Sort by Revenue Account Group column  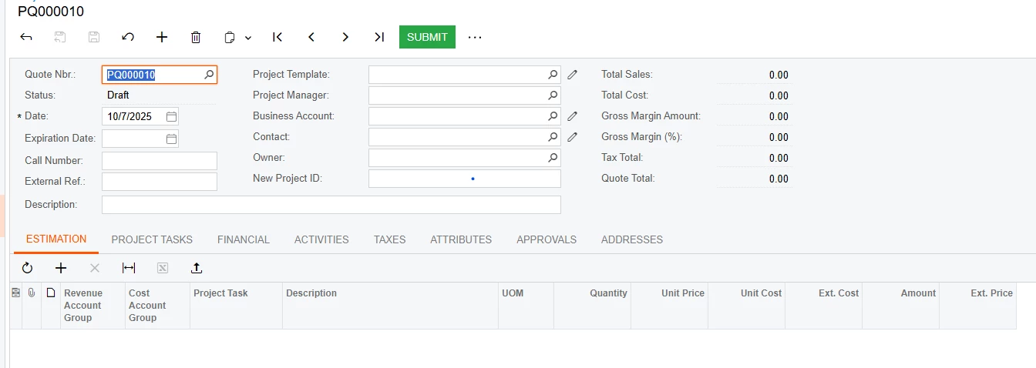click(92, 306)
